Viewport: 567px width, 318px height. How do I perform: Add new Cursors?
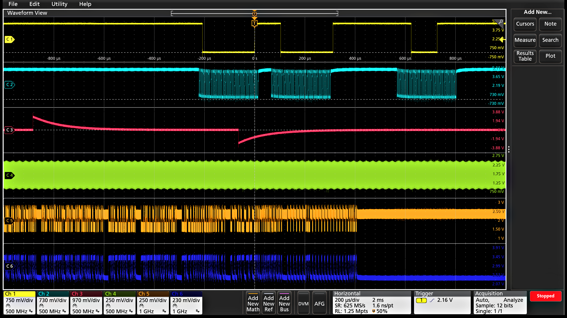click(x=525, y=24)
